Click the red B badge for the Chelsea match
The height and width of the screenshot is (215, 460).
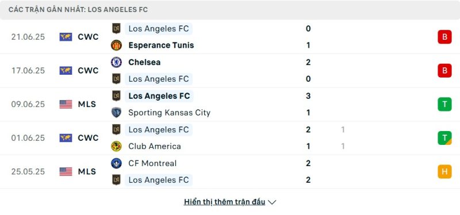(x=444, y=70)
